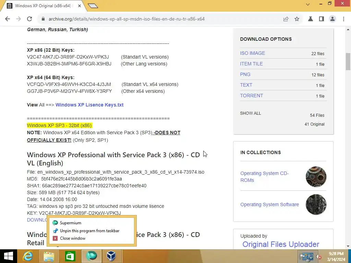Open Windows Start button
The image size is (351, 263).
click(9, 256)
